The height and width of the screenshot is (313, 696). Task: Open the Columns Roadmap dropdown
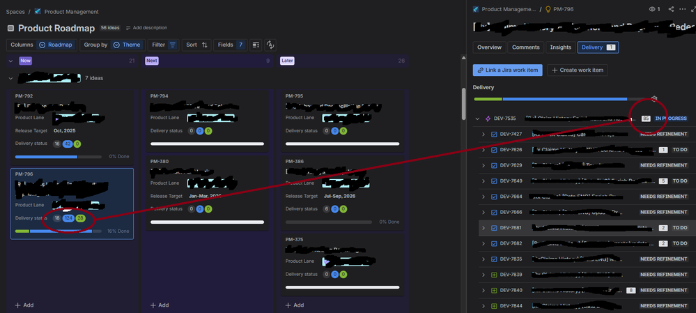click(x=42, y=45)
